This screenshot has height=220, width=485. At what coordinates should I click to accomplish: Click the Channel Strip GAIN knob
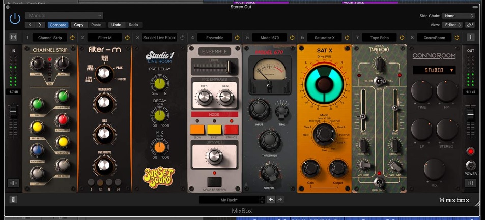coord(62,64)
